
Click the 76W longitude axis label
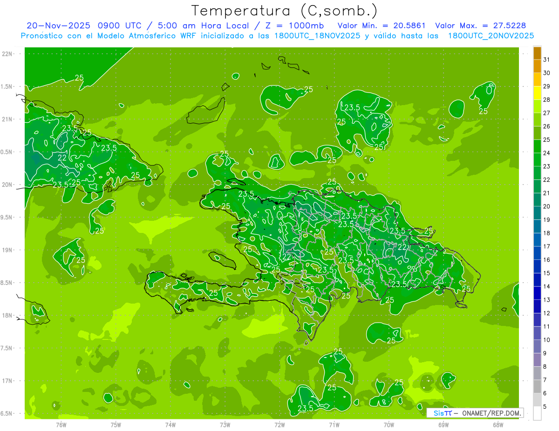pyautogui.click(x=61, y=425)
